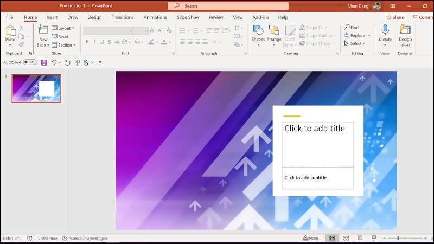Viewport: 434px width, 244px height.
Task: Align text left
Action: (x=182, y=42)
